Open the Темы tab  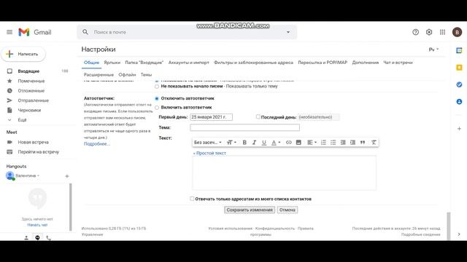[146, 75]
